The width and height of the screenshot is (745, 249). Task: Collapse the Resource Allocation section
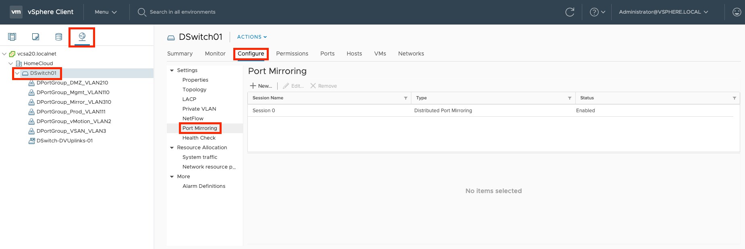point(172,148)
